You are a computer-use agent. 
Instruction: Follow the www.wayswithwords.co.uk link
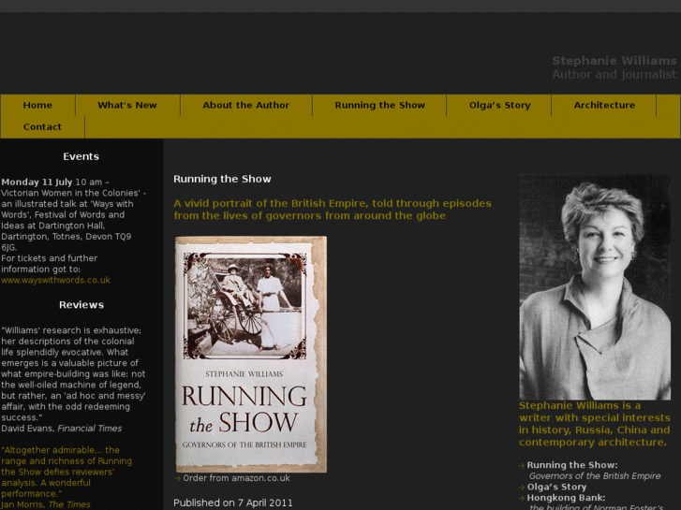coord(55,280)
